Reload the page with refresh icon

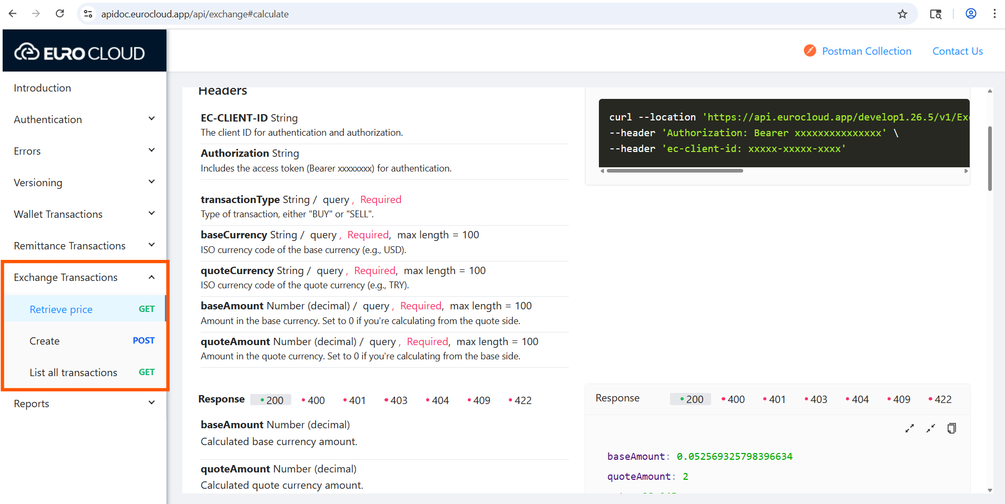pyautogui.click(x=60, y=14)
